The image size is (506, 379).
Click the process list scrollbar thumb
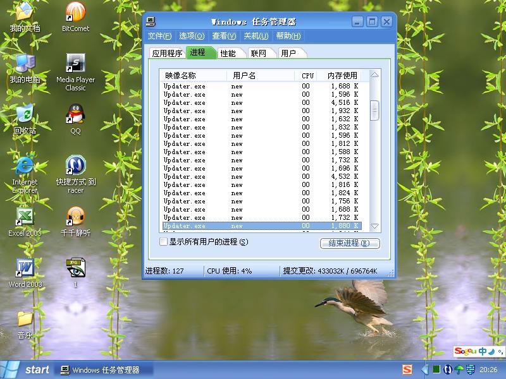tap(374, 111)
